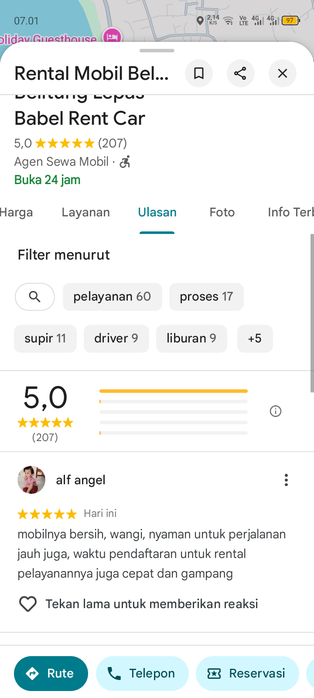This screenshot has height=698, width=314.
Task: Expand sheet using the drag handle
Action: click(x=157, y=51)
